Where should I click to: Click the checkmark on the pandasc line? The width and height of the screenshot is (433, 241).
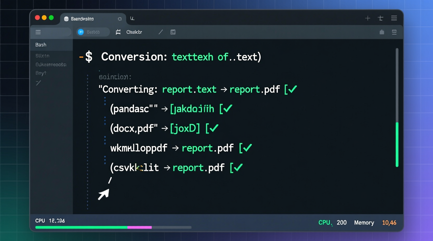pos(228,109)
